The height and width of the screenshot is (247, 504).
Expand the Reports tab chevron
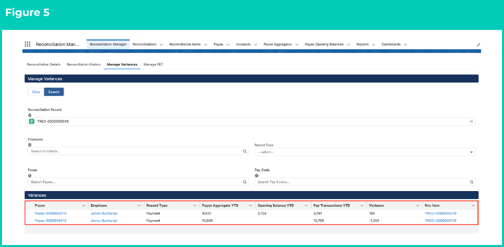tap(373, 44)
